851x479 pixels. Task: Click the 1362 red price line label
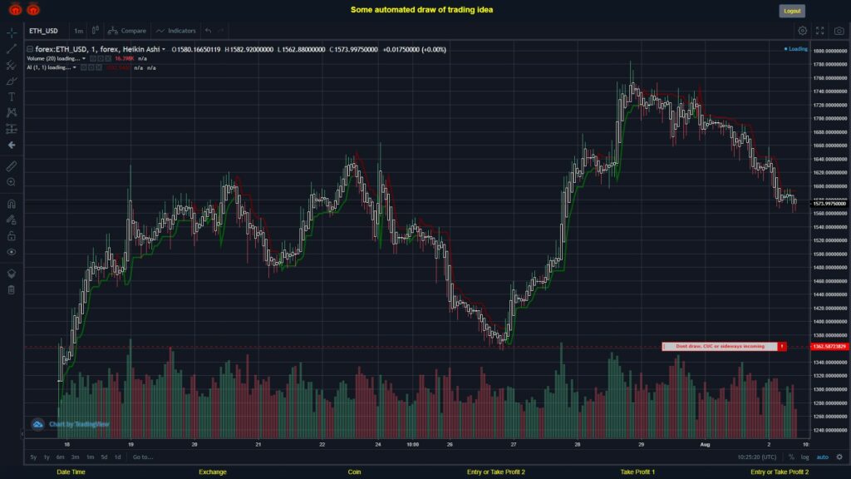point(829,347)
